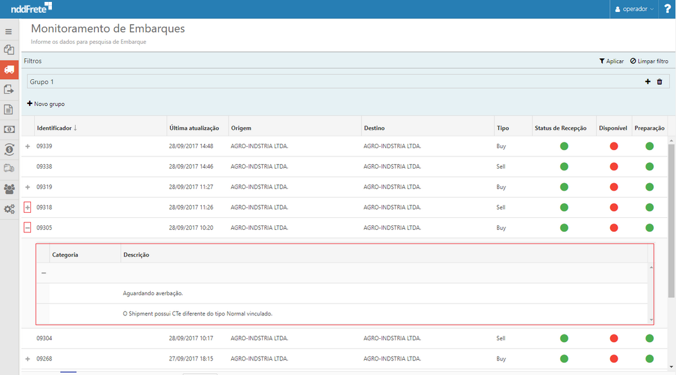Click the money bill icon in sidebar
Screen dimensions: 676x375
pos(9,129)
